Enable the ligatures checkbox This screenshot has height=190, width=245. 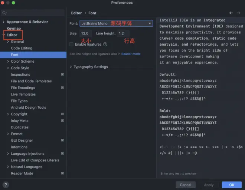[71, 45]
